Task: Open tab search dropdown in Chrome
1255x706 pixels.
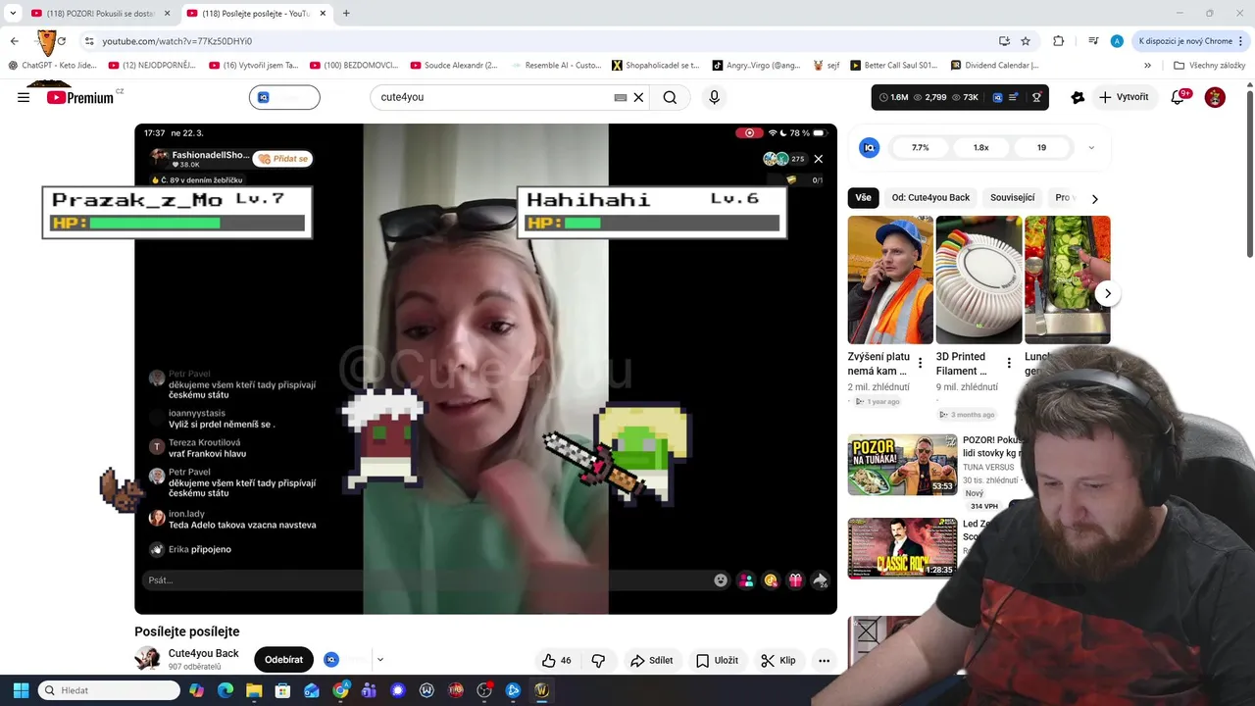Action: [13, 13]
